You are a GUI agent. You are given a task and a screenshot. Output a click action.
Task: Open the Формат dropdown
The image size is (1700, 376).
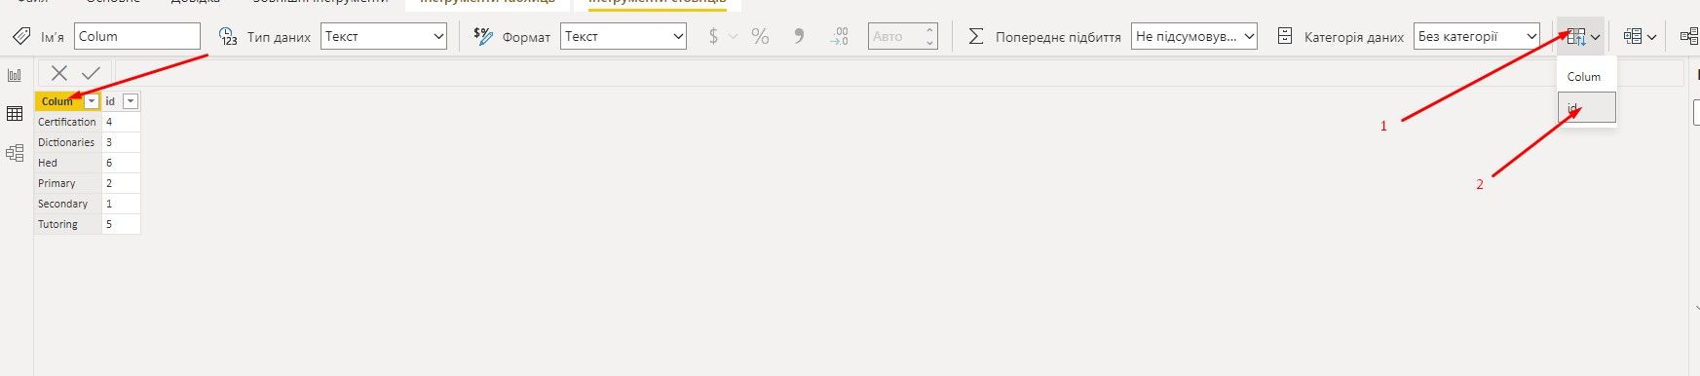click(623, 37)
